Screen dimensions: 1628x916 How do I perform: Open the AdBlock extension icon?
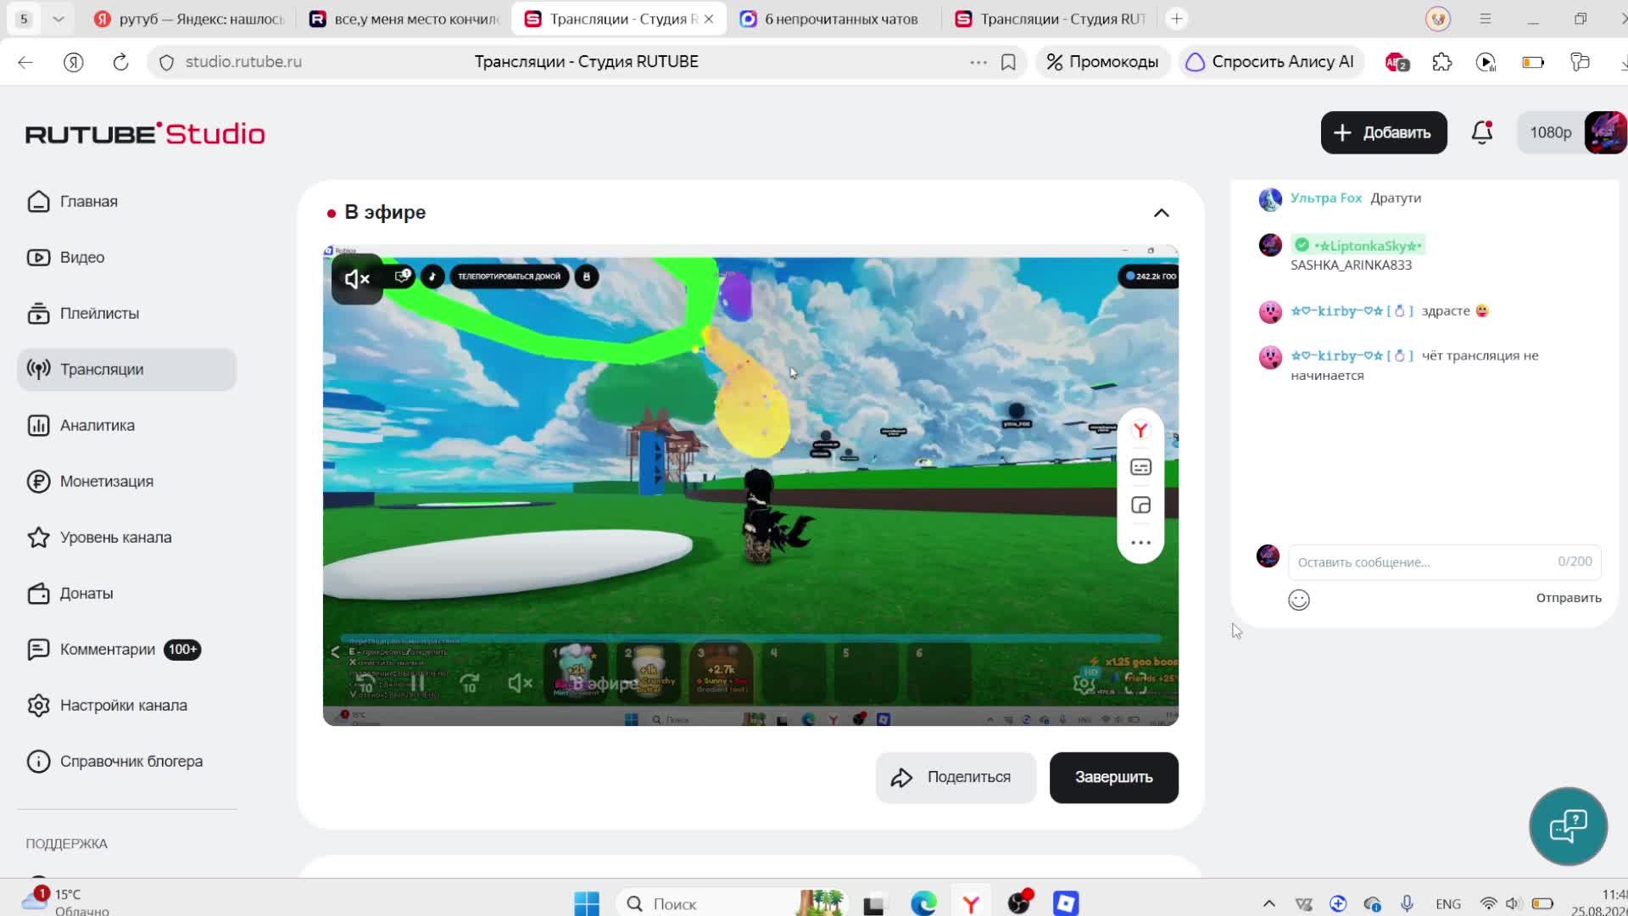click(x=1397, y=62)
